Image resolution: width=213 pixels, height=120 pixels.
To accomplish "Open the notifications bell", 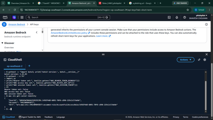I will (177, 17).
